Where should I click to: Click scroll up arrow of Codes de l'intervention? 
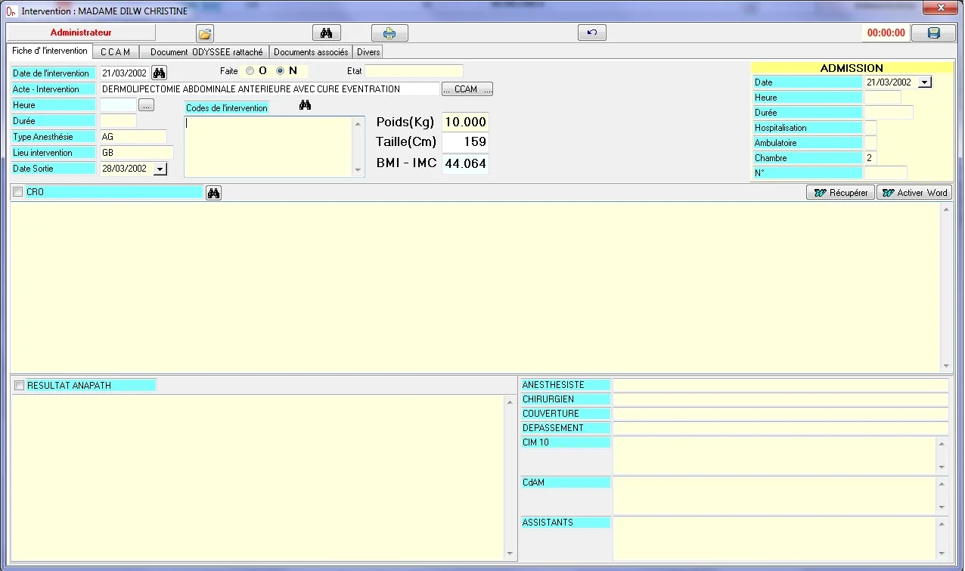358,123
